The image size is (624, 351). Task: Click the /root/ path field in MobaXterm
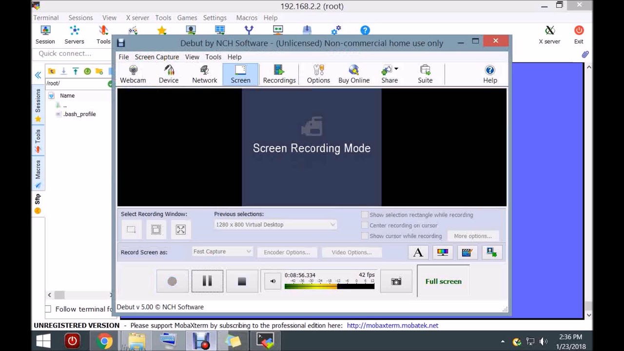tap(77, 83)
